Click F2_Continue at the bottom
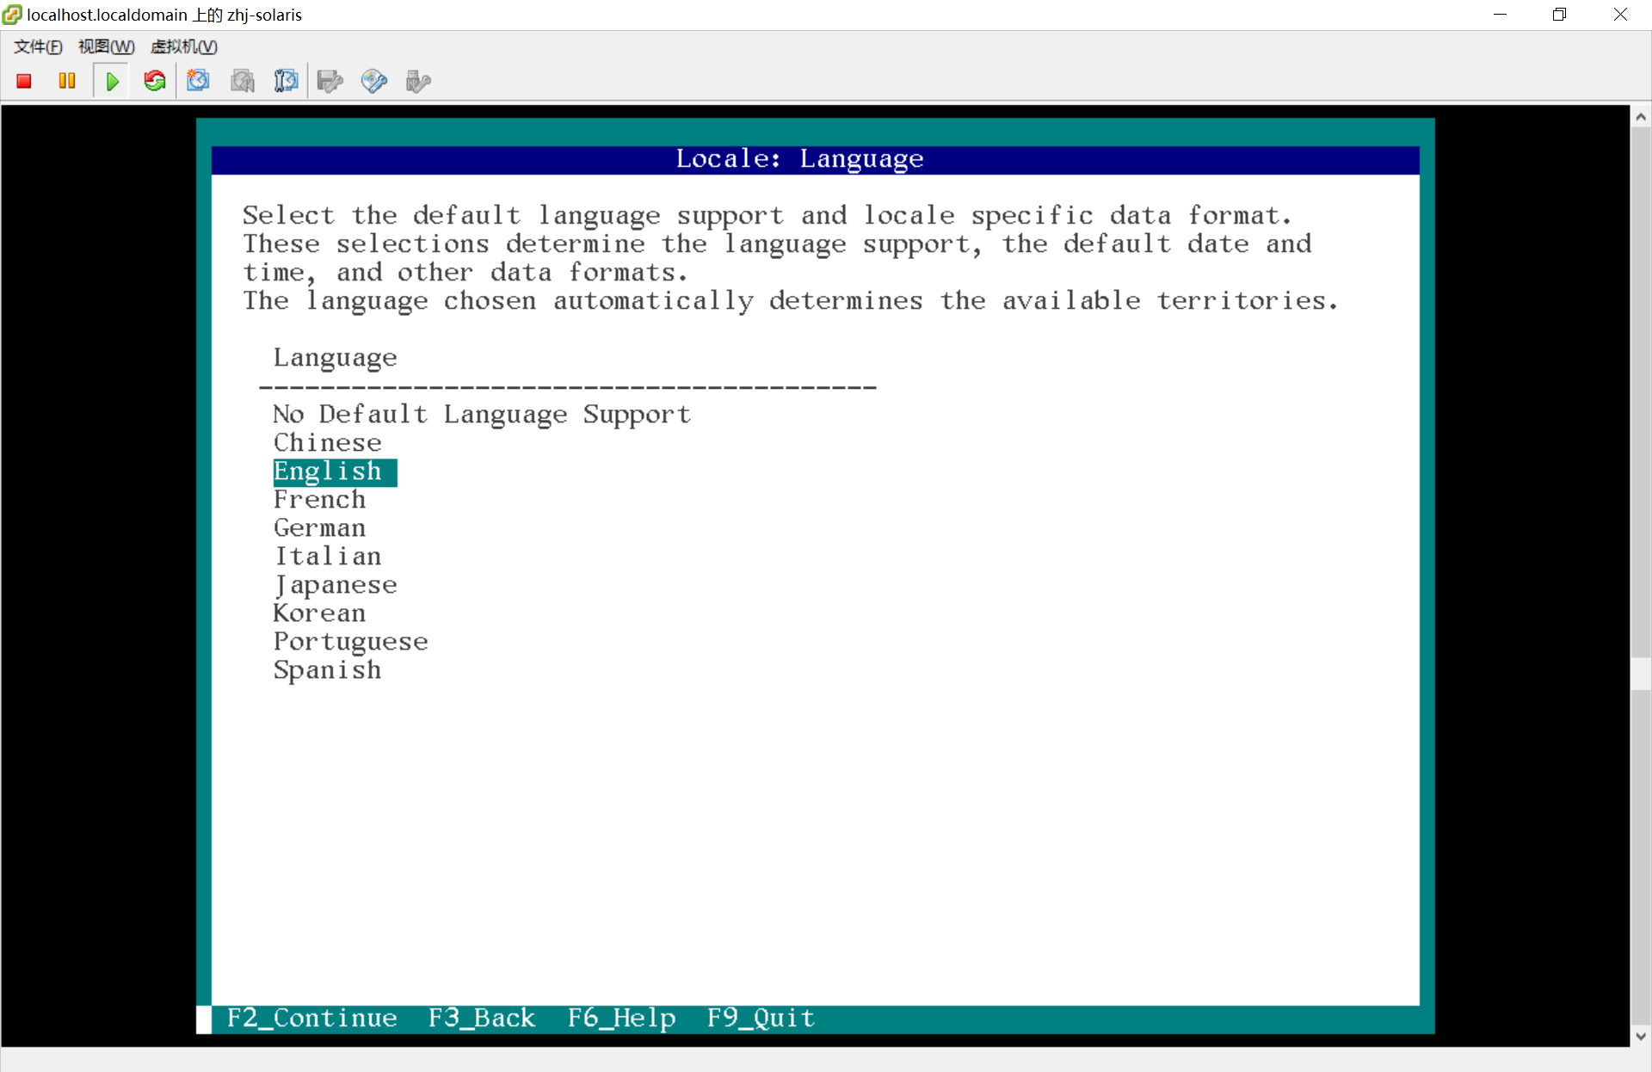The height and width of the screenshot is (1072, 1652). pyautogui.click(x=311, y=1019)
